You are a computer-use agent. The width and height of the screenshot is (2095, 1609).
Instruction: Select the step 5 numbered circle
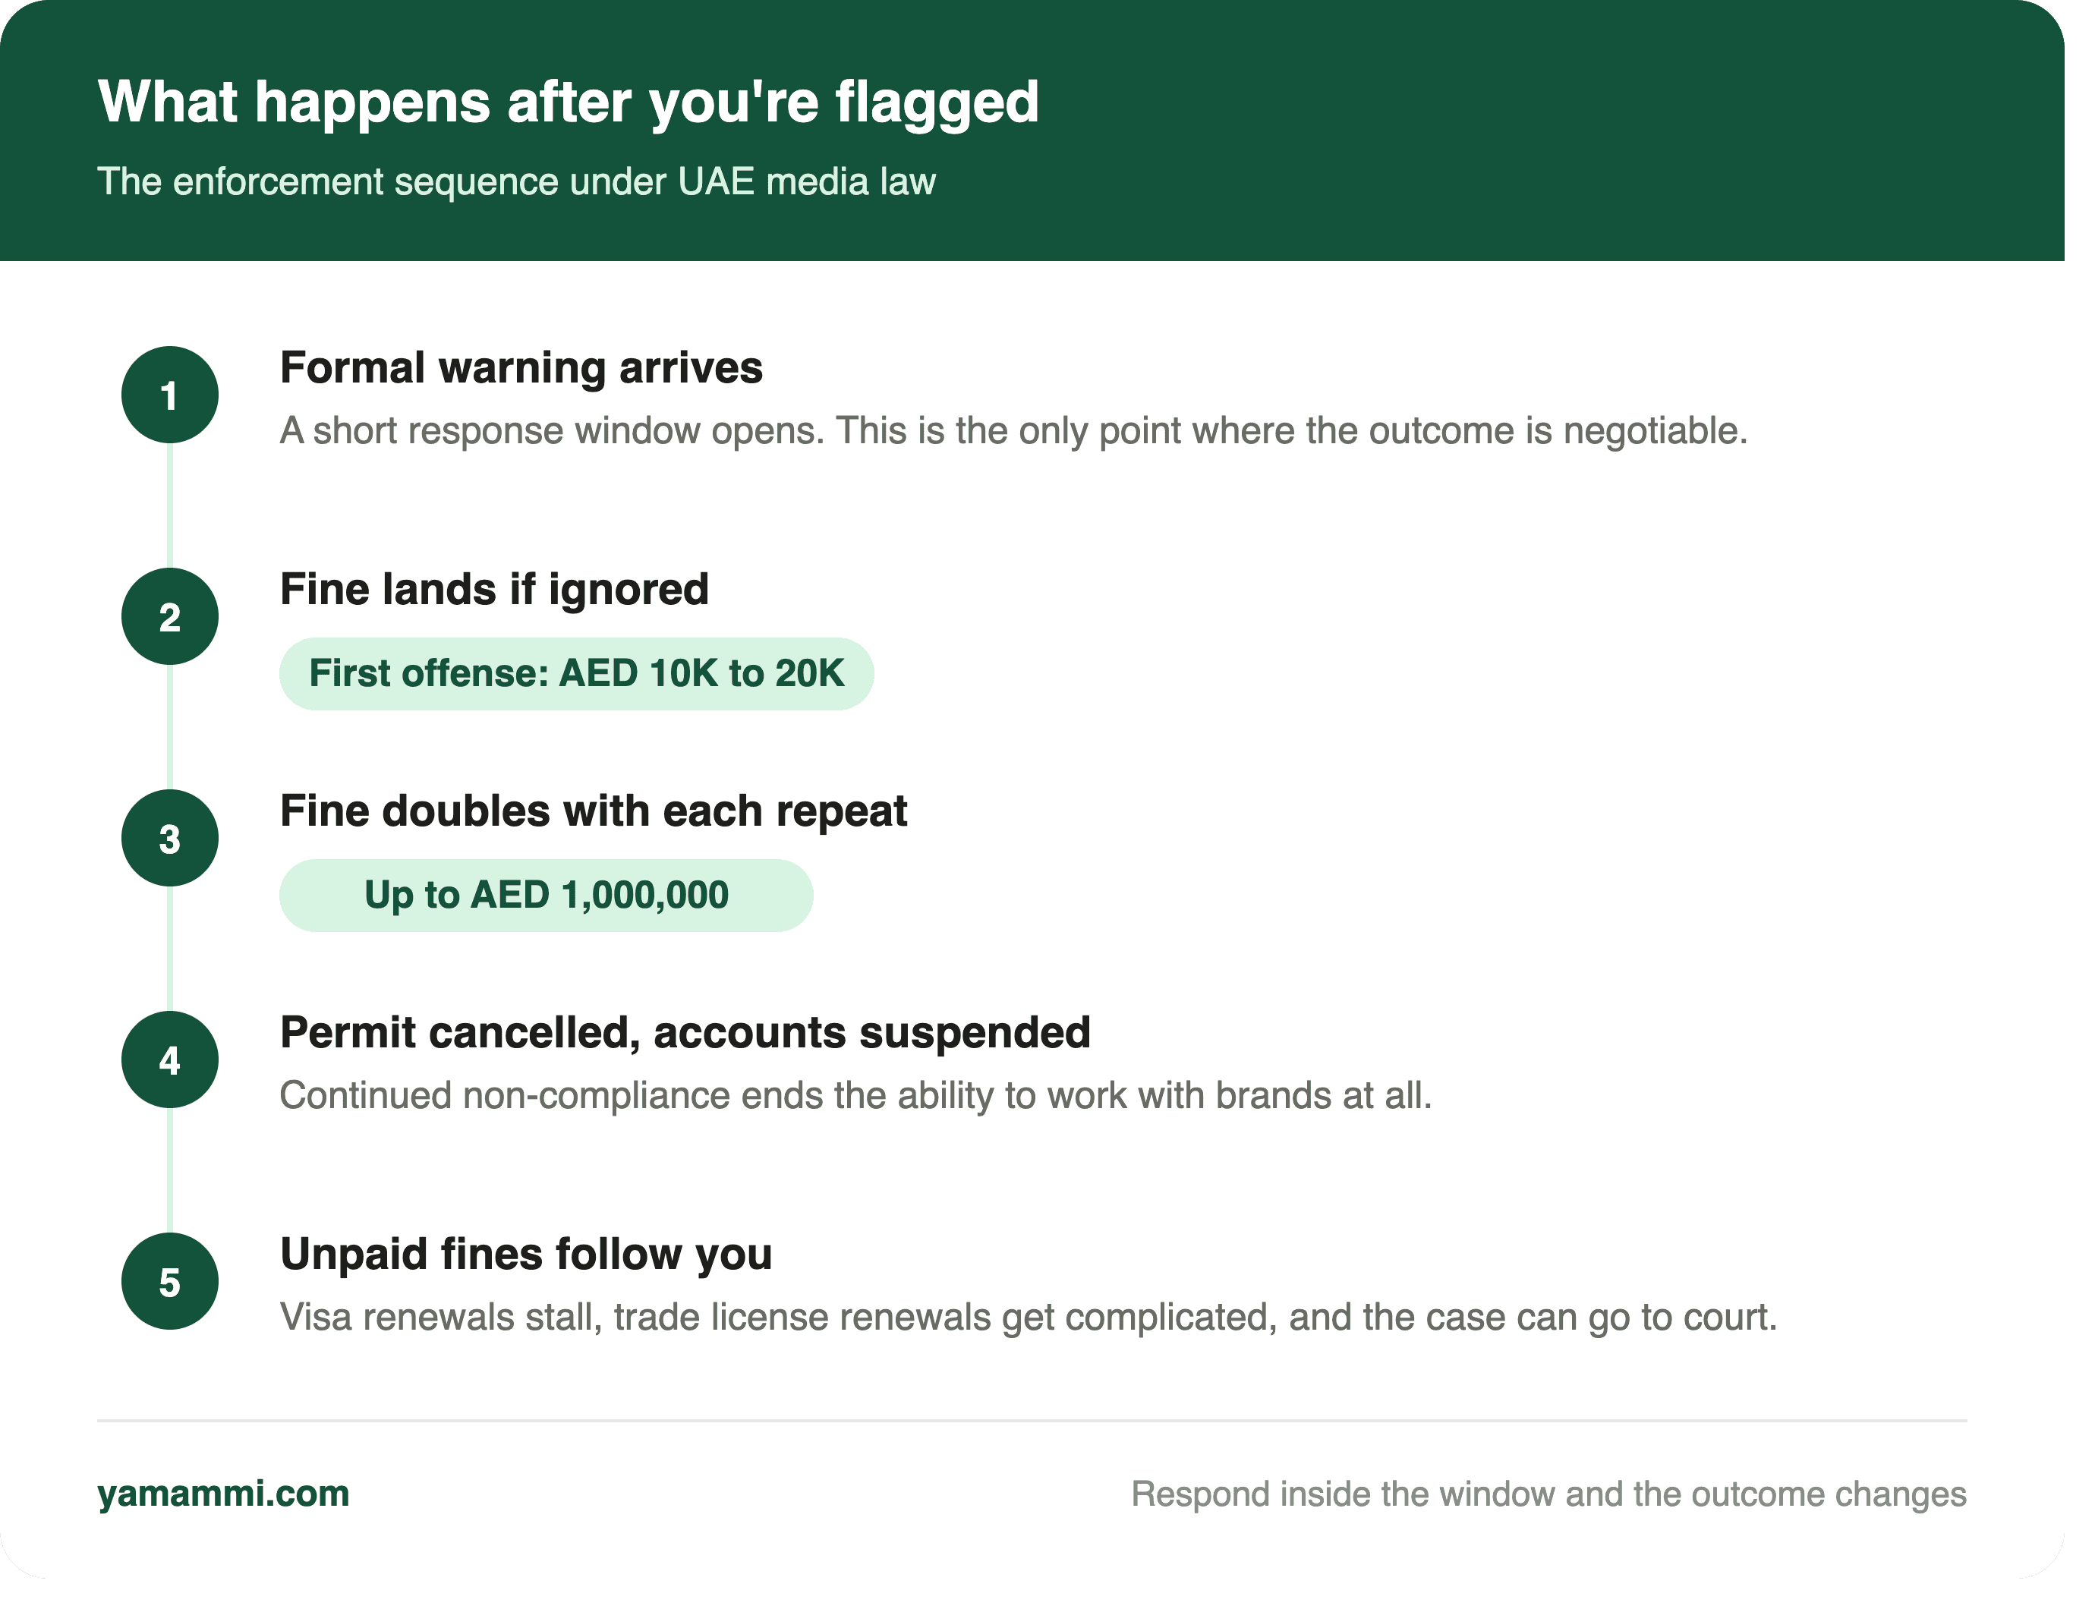coord(169,1281)
